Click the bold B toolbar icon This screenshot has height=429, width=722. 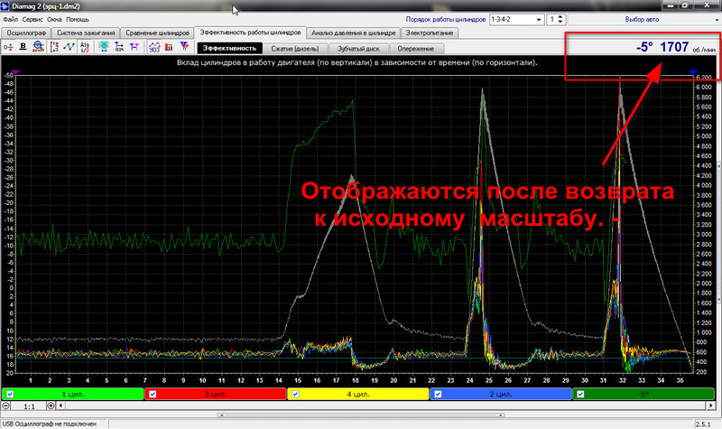[x=23, y=47]
